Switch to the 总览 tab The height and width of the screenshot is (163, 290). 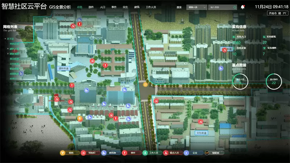(80, 7)
